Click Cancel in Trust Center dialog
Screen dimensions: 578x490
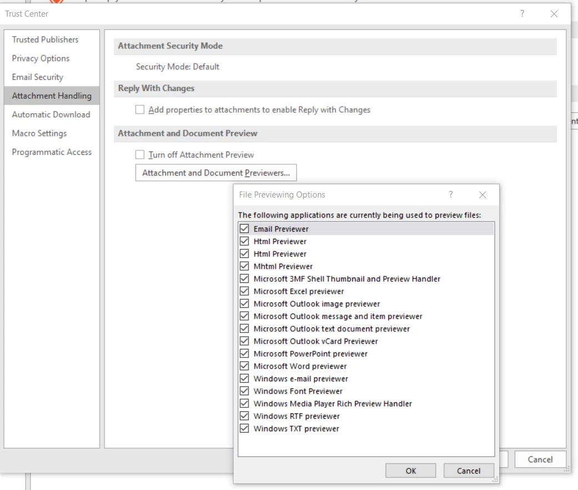[540, 459]
